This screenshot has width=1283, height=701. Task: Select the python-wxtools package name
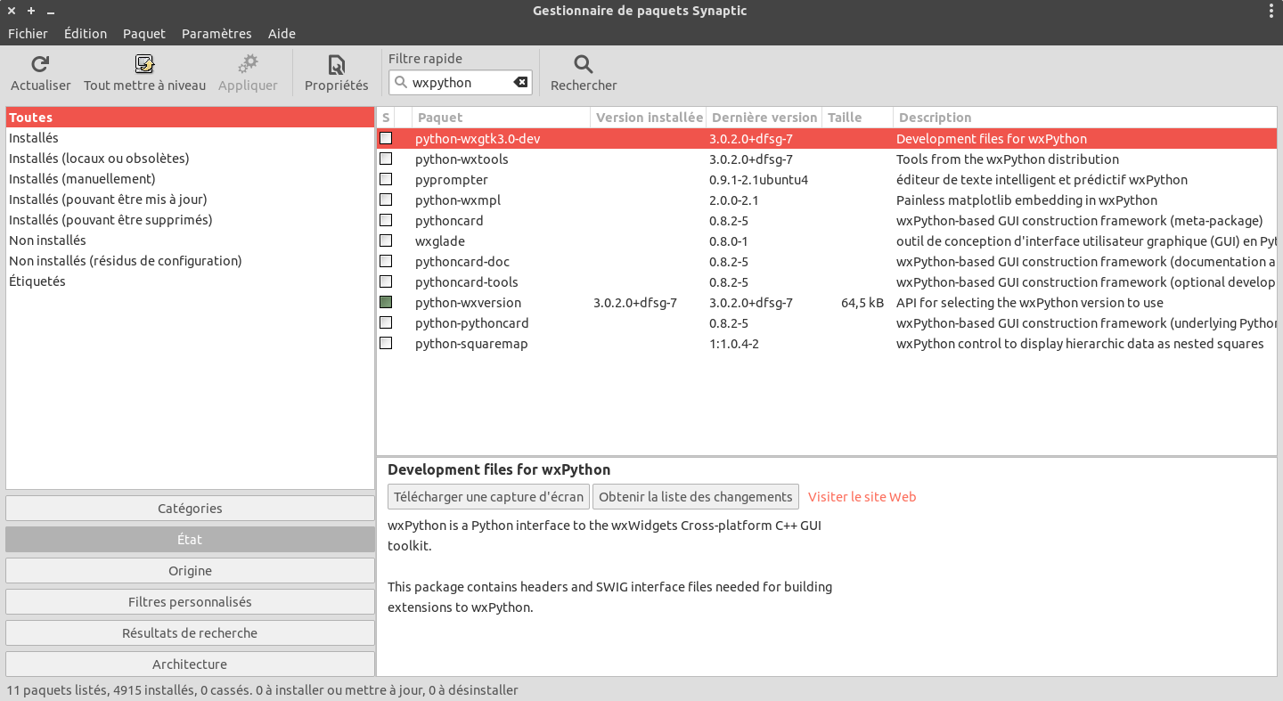pos(462,159)
